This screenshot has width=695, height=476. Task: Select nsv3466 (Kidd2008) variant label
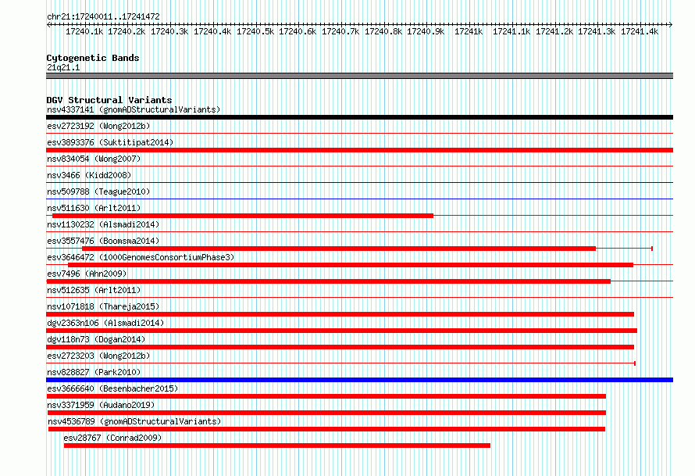[89, 175]
